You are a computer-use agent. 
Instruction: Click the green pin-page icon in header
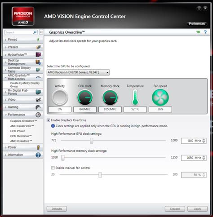pyautogui.click(x=198, y=32)
